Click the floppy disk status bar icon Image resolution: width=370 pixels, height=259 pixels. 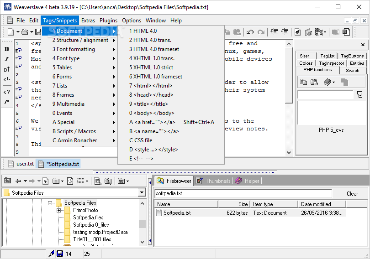coord(60,254)
